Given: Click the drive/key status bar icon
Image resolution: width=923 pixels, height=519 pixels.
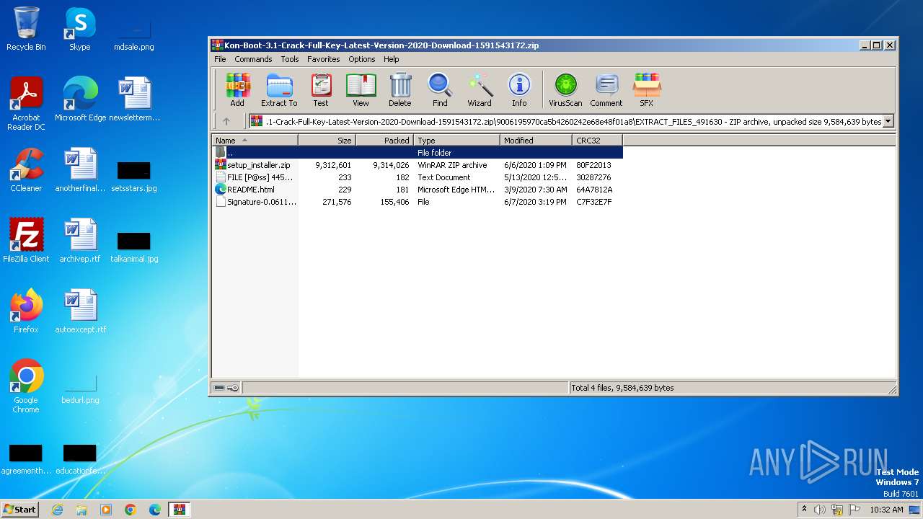Looking at the screenshot, I should pyautogui.click(x=226, y=388).
